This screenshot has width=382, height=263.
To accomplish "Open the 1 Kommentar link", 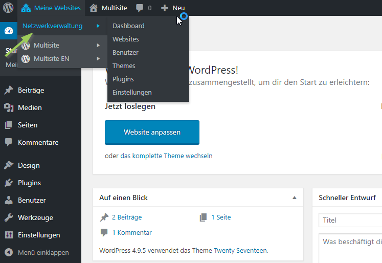I will click(x=132, y=232).
